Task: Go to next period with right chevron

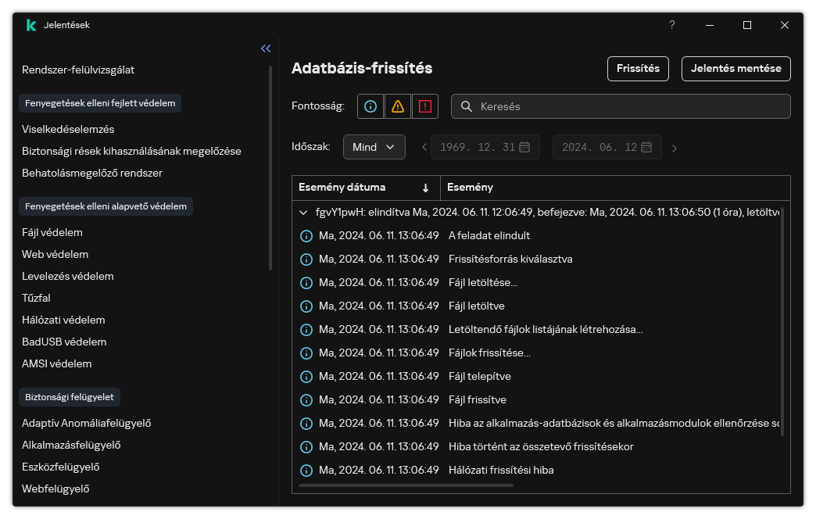Action: click(675, 148)
